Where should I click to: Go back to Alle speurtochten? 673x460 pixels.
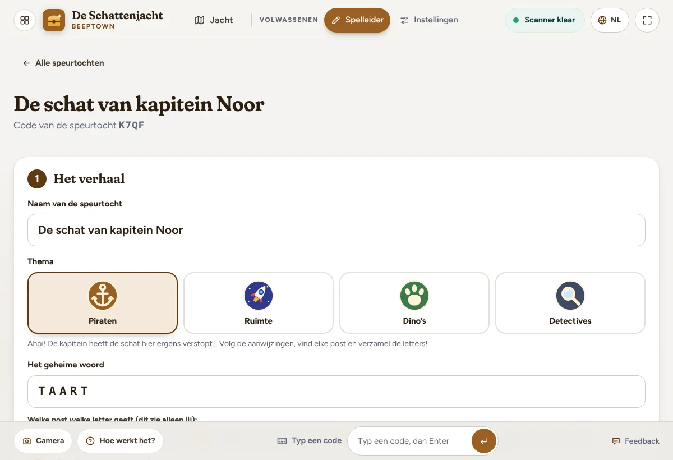coord(63,63)
